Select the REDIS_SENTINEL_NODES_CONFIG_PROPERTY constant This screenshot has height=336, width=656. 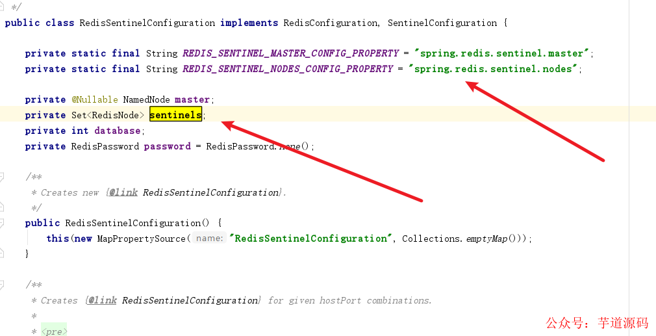[288, 69]
